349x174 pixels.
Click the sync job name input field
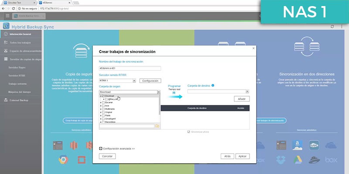[x=130, y=68]
